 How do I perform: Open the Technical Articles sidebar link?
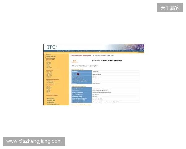coord(53,104)
